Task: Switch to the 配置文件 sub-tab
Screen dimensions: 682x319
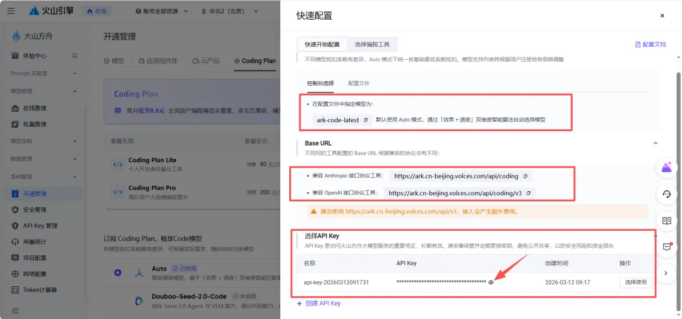Action: pyautogui.click(x=359, y=83)
